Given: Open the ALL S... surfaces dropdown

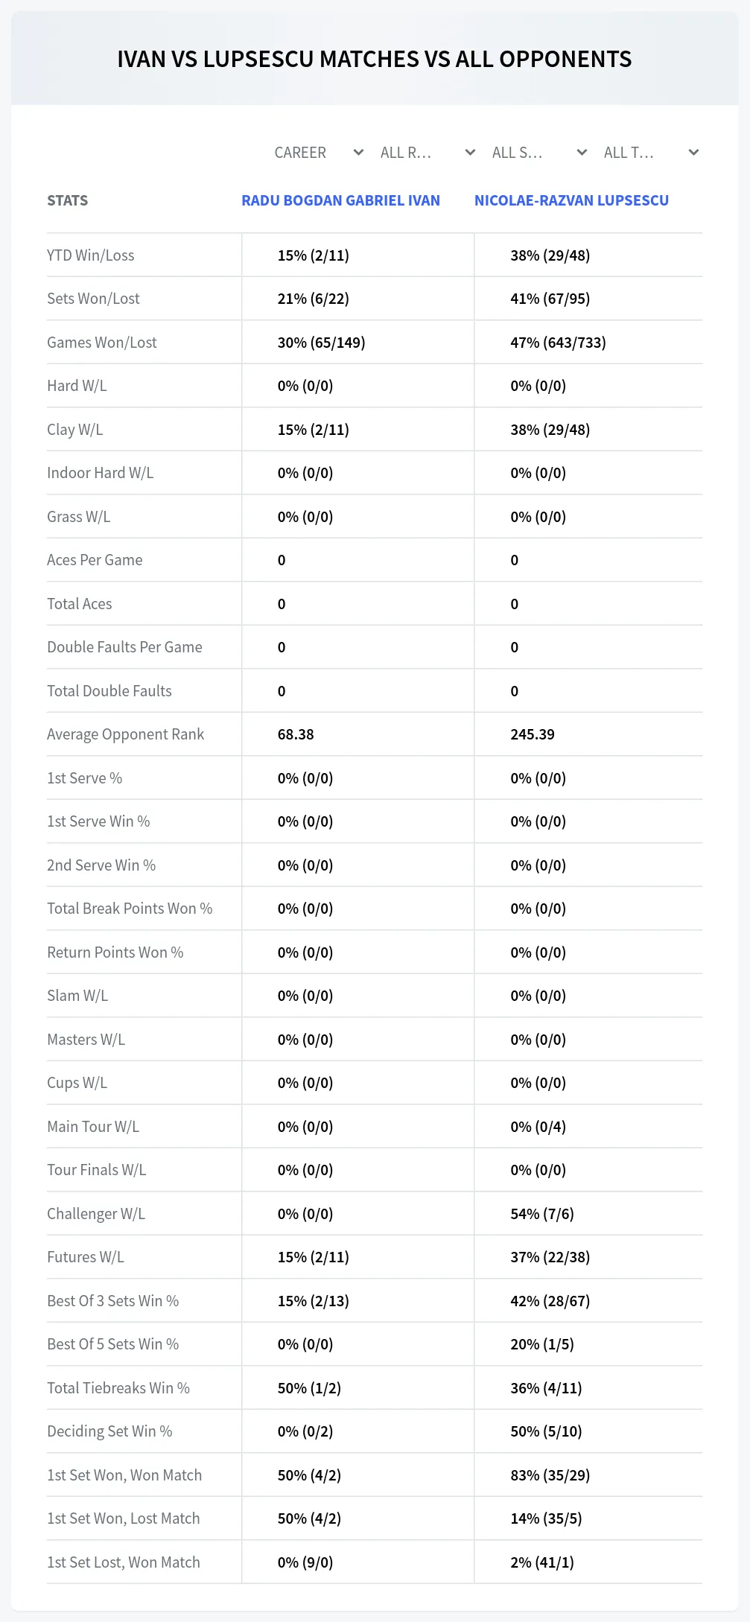Looking at the screenshot, I should [x=540, y=153].
